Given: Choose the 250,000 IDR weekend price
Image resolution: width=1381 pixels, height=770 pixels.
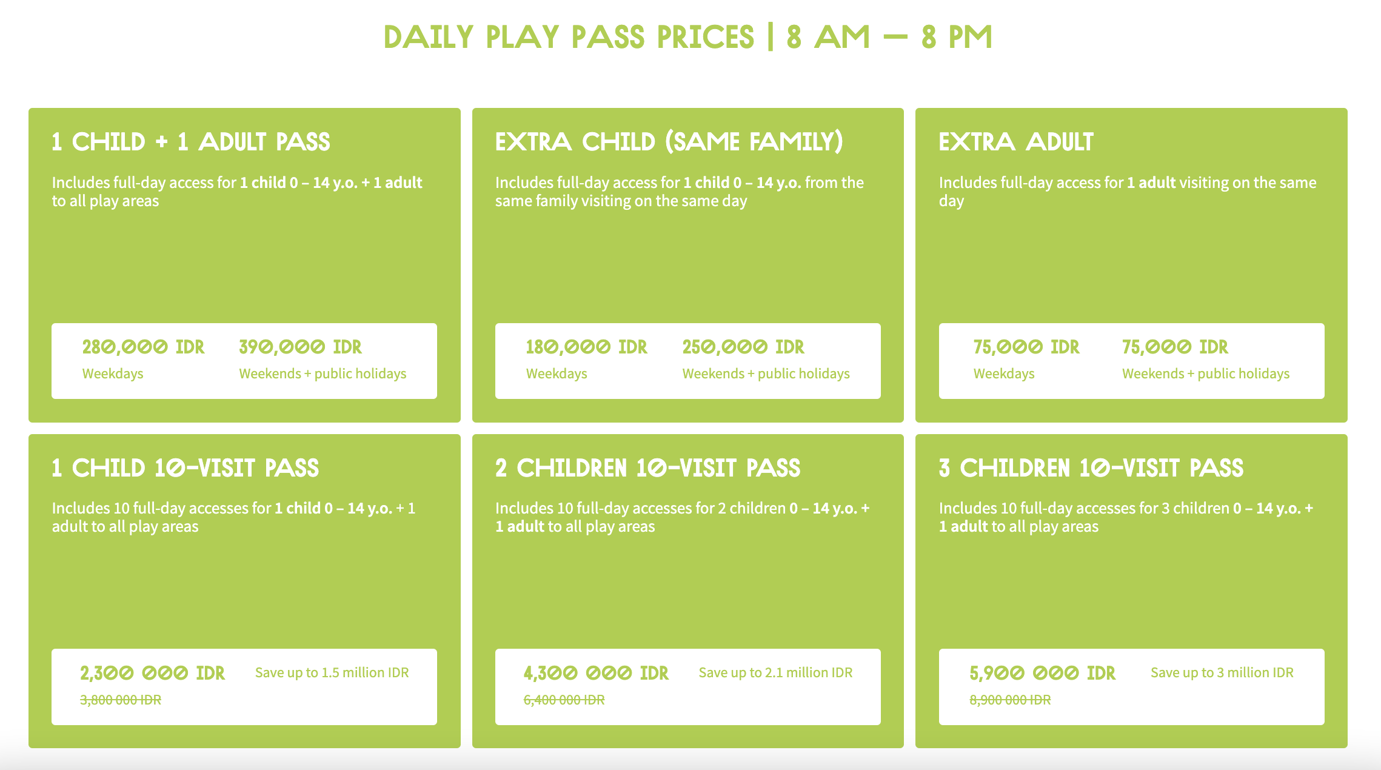Looking at the screenshot, I should pyautogui.click(x=743, y=347).
